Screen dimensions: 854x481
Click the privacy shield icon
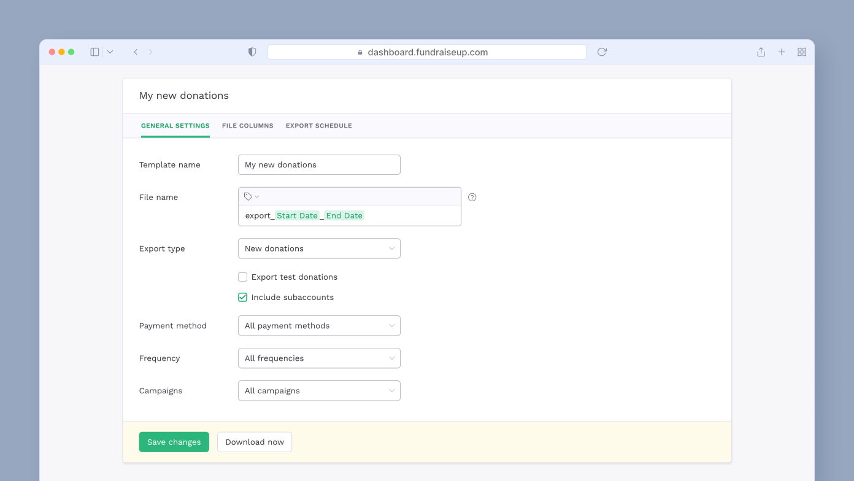tap(252, 52)
